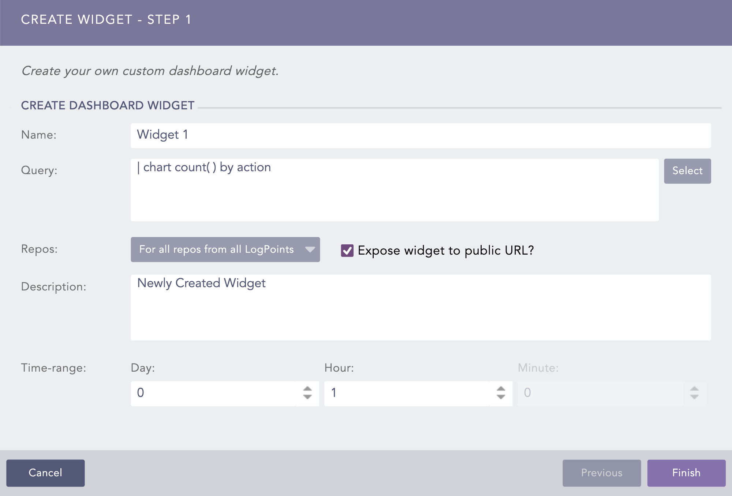Decrement the Hour spinner down arrow
The width and height of the screenshot is (732, 496).
tap(501, 397)
